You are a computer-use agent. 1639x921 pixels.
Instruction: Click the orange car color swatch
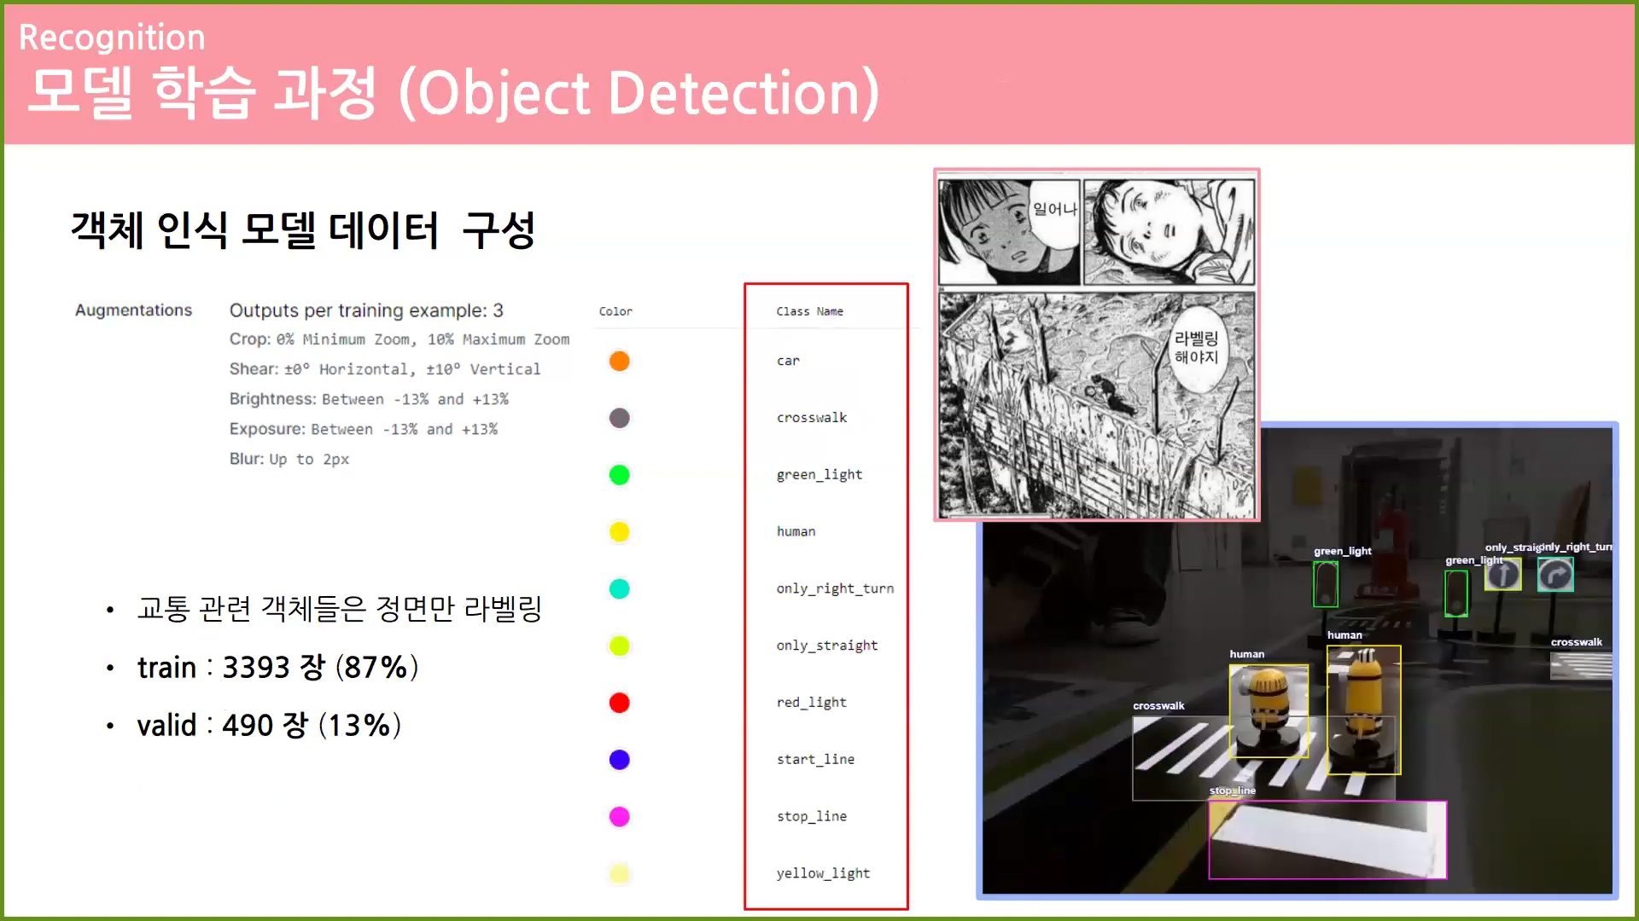point(619,361)
